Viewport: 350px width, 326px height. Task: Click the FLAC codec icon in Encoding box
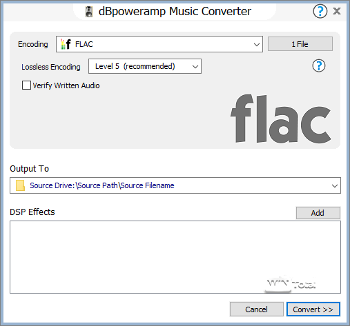pyautogui.click(x=66, y=44)
